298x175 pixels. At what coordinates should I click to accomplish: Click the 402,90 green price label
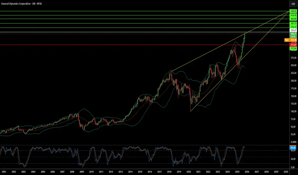293,19
